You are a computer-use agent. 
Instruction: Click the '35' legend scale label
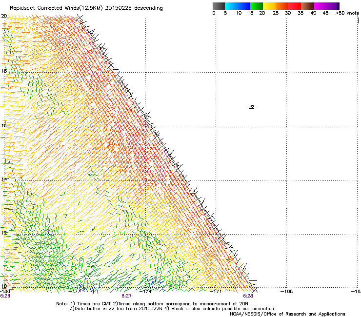click(x=301, y=13)
